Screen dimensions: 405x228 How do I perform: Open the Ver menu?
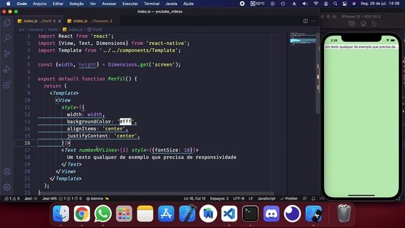(x=93, y=4)
